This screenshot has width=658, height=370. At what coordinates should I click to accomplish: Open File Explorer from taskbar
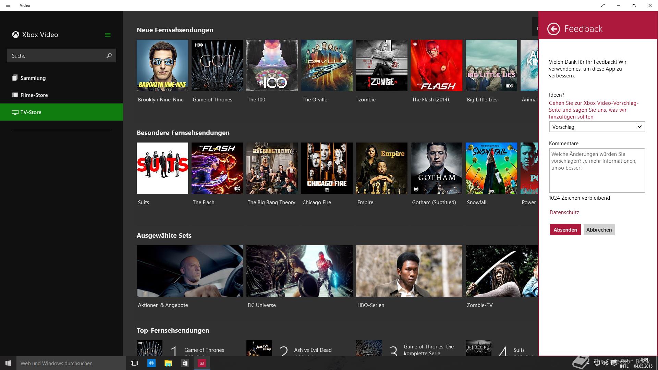point(168,363)
